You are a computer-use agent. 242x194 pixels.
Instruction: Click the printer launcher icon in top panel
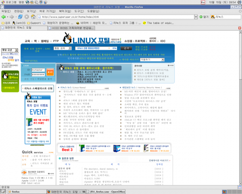[36, 2]
